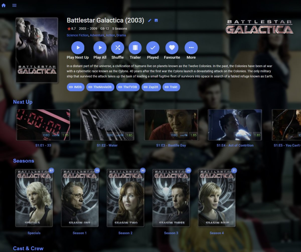This screenshot has height=252, width=301.
Task: Open the Season One poster
Action: (x=80, y=198)
